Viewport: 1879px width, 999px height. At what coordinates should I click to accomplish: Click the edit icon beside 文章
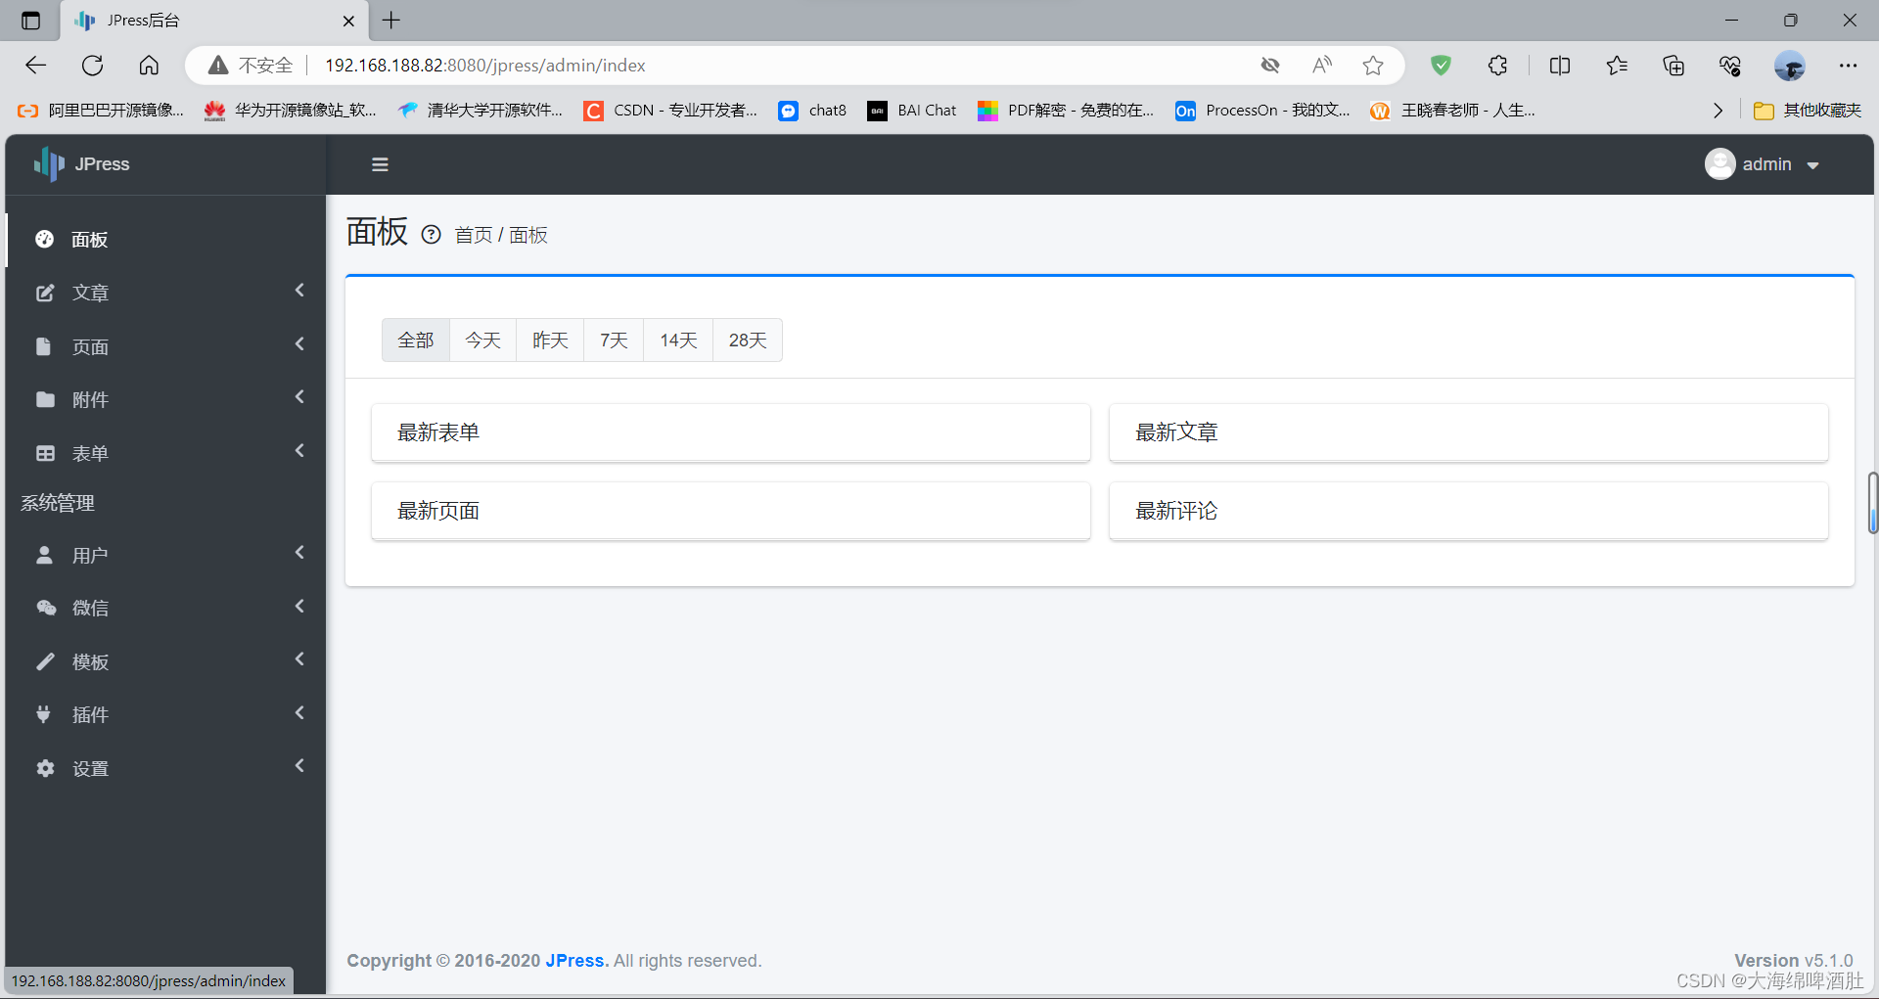coord(45,293)
